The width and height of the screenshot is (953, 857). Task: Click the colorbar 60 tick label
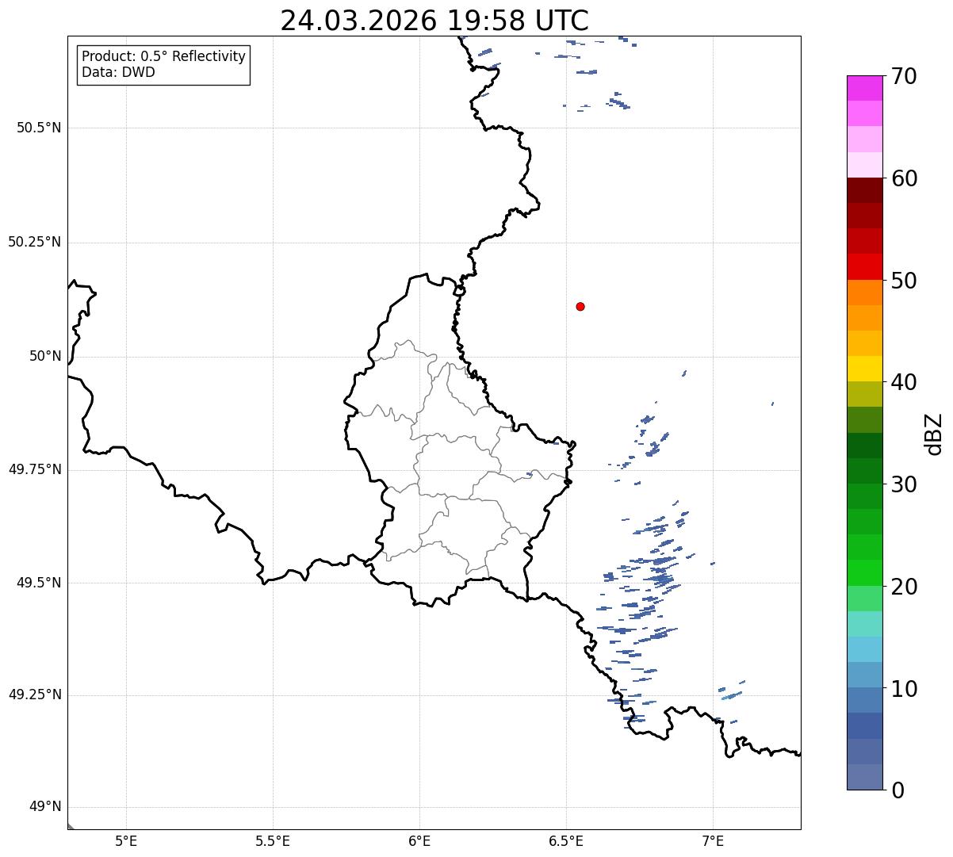click(904, 178)
